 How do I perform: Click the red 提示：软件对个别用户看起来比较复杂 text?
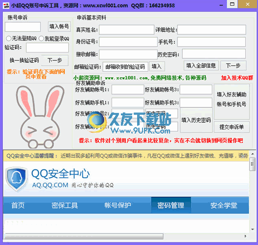[161, 140]
